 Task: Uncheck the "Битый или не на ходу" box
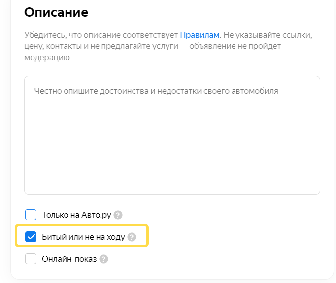pyautogui.click(x=31, y=237)
